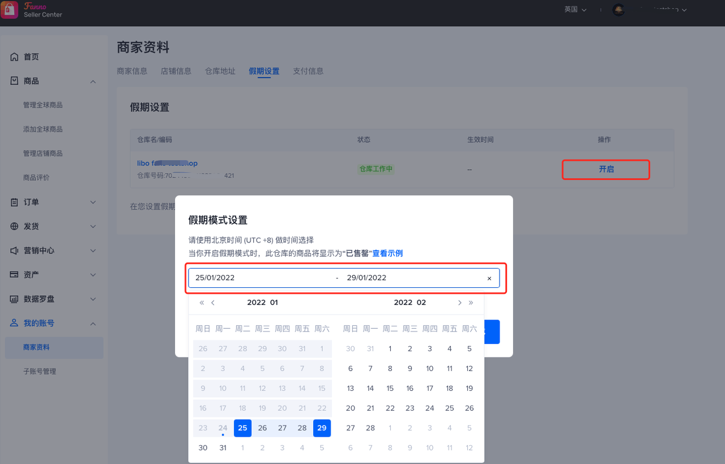Click the 开启 button for the warehouse
Image resolution: width=725 pixels, height=464 pixels.
(606, 169)
